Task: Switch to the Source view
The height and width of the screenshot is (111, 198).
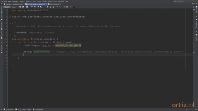Action: (7, 7)
